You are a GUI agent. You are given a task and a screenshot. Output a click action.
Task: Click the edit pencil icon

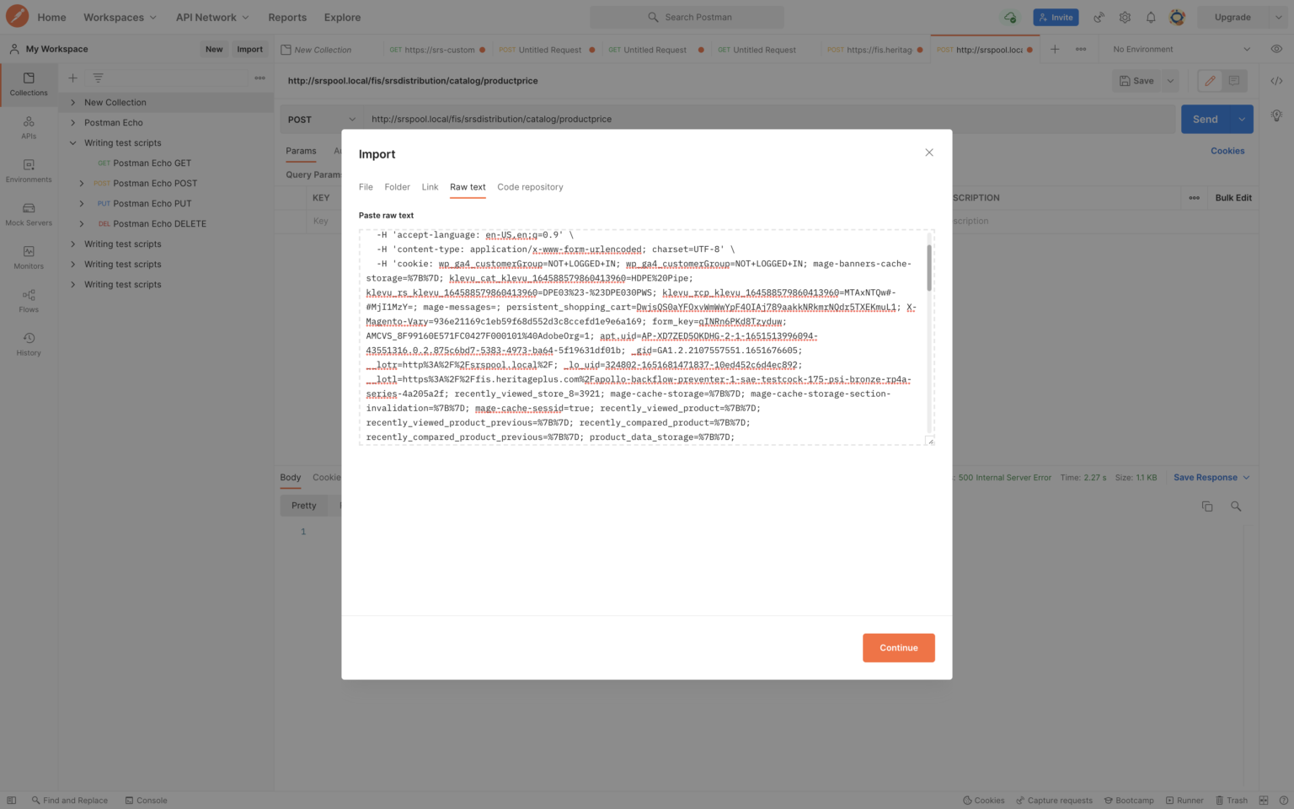(x=1211, y=81)
